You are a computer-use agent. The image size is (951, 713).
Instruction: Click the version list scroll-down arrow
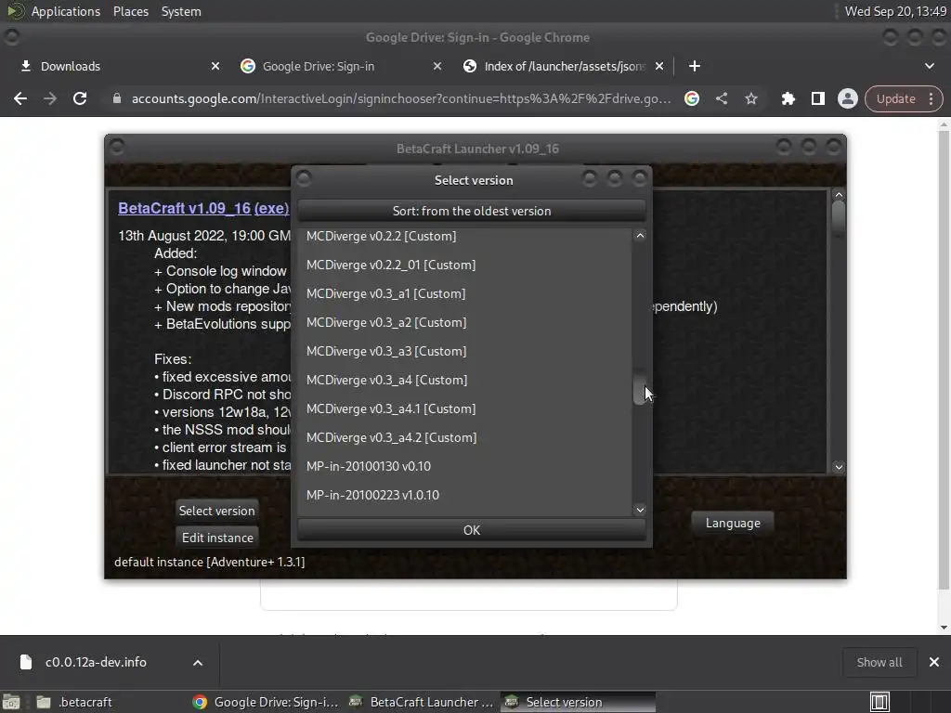(640, 510)
